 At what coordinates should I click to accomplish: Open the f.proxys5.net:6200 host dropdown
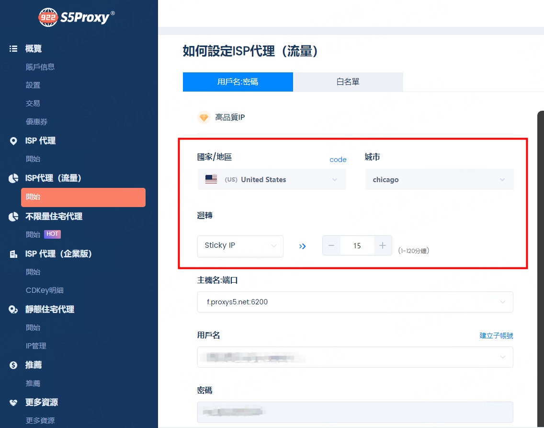coord(355,302)
